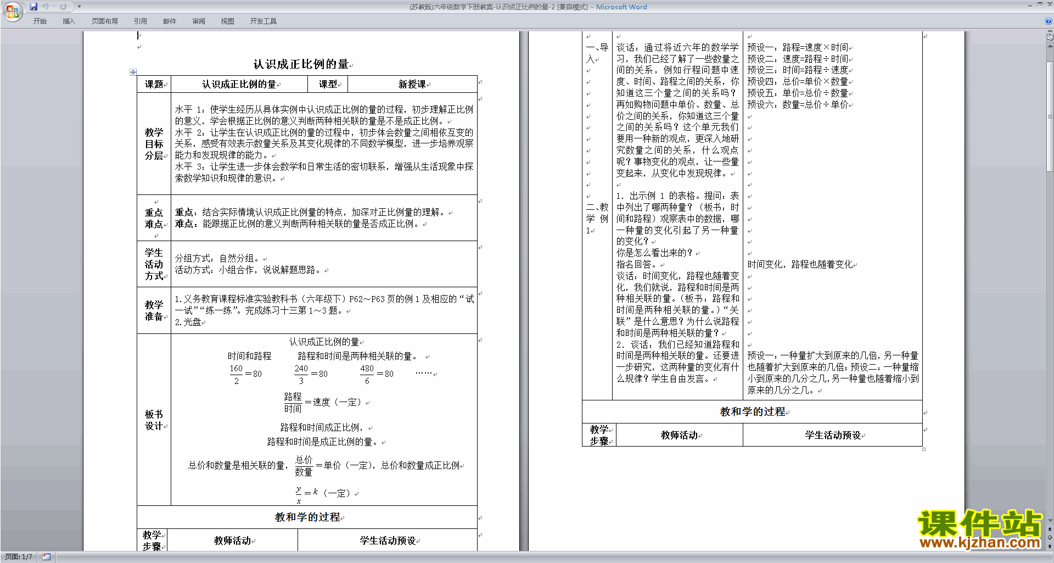Click the 课型 header cell

(328, 84)
